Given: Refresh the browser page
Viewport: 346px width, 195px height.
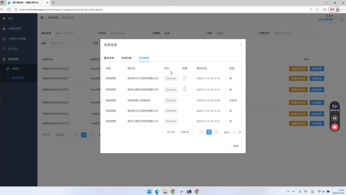Looking at the screenshot, I should coord(9,9).
